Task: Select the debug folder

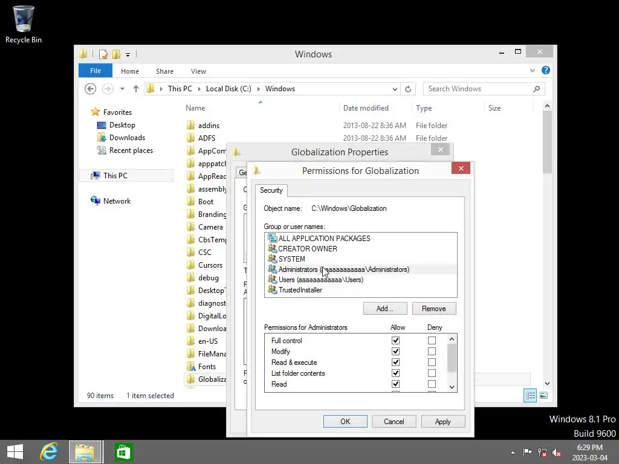Action: (209, 278)
